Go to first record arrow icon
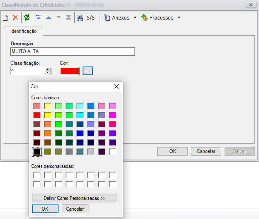 (39, 17)
